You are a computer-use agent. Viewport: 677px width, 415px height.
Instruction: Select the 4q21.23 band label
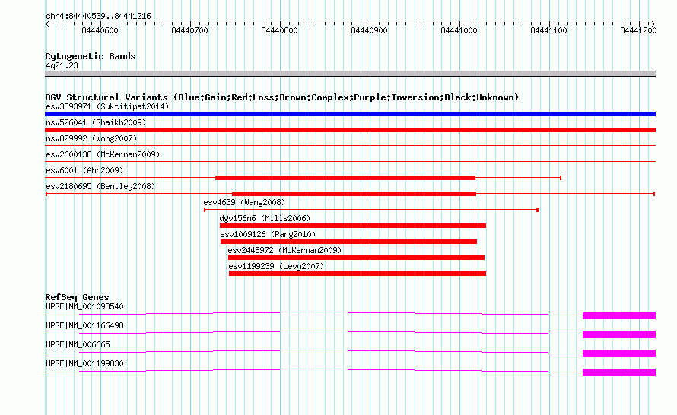62,65
